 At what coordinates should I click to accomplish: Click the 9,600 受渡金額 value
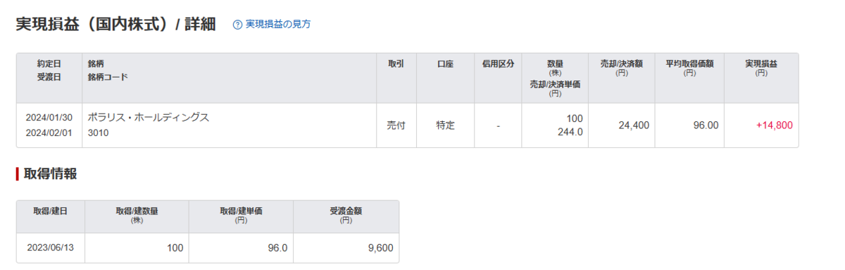[380, 248]
